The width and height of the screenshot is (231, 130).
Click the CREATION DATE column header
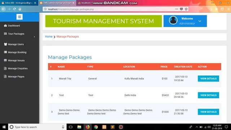pos(183,66)
